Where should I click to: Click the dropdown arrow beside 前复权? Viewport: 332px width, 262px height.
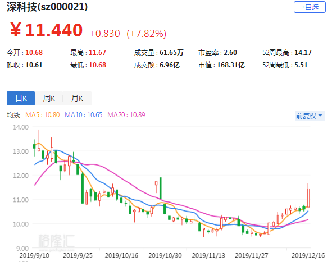coord(320,116)
